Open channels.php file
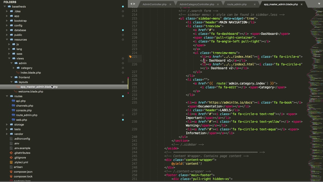This screenshot has width=323, height=182. coord(24,106)
